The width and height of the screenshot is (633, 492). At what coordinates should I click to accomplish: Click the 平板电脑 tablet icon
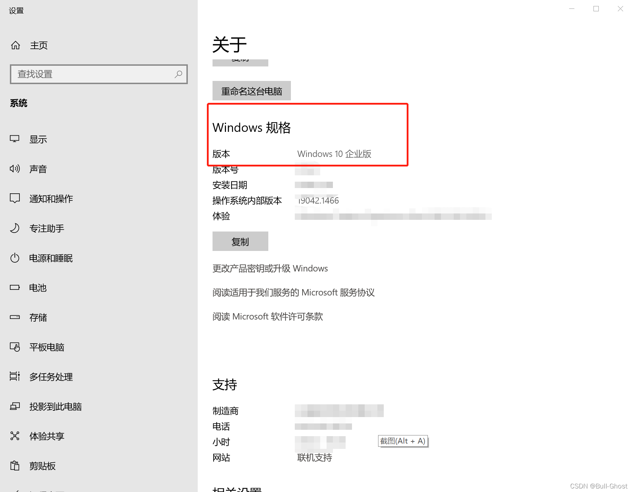click(x=14, y=347)
